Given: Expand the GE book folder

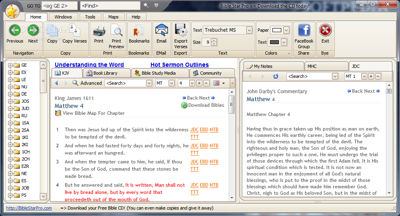Looking at the screenshot, I should point(10,65).
